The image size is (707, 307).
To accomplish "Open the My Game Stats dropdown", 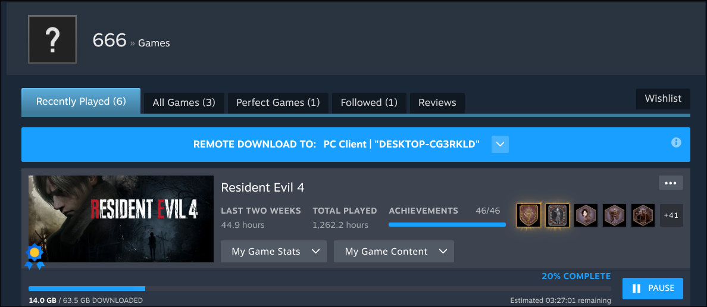I will click(274, 252).
